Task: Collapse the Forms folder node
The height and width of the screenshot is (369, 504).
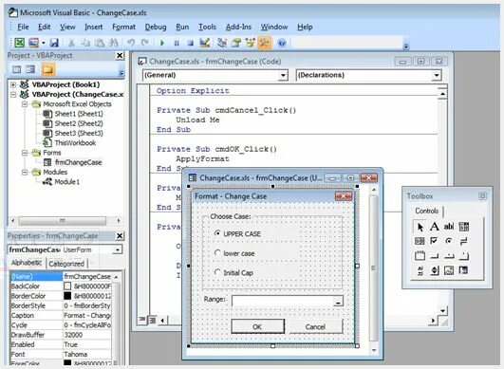Action: click(x=25, y=153)
